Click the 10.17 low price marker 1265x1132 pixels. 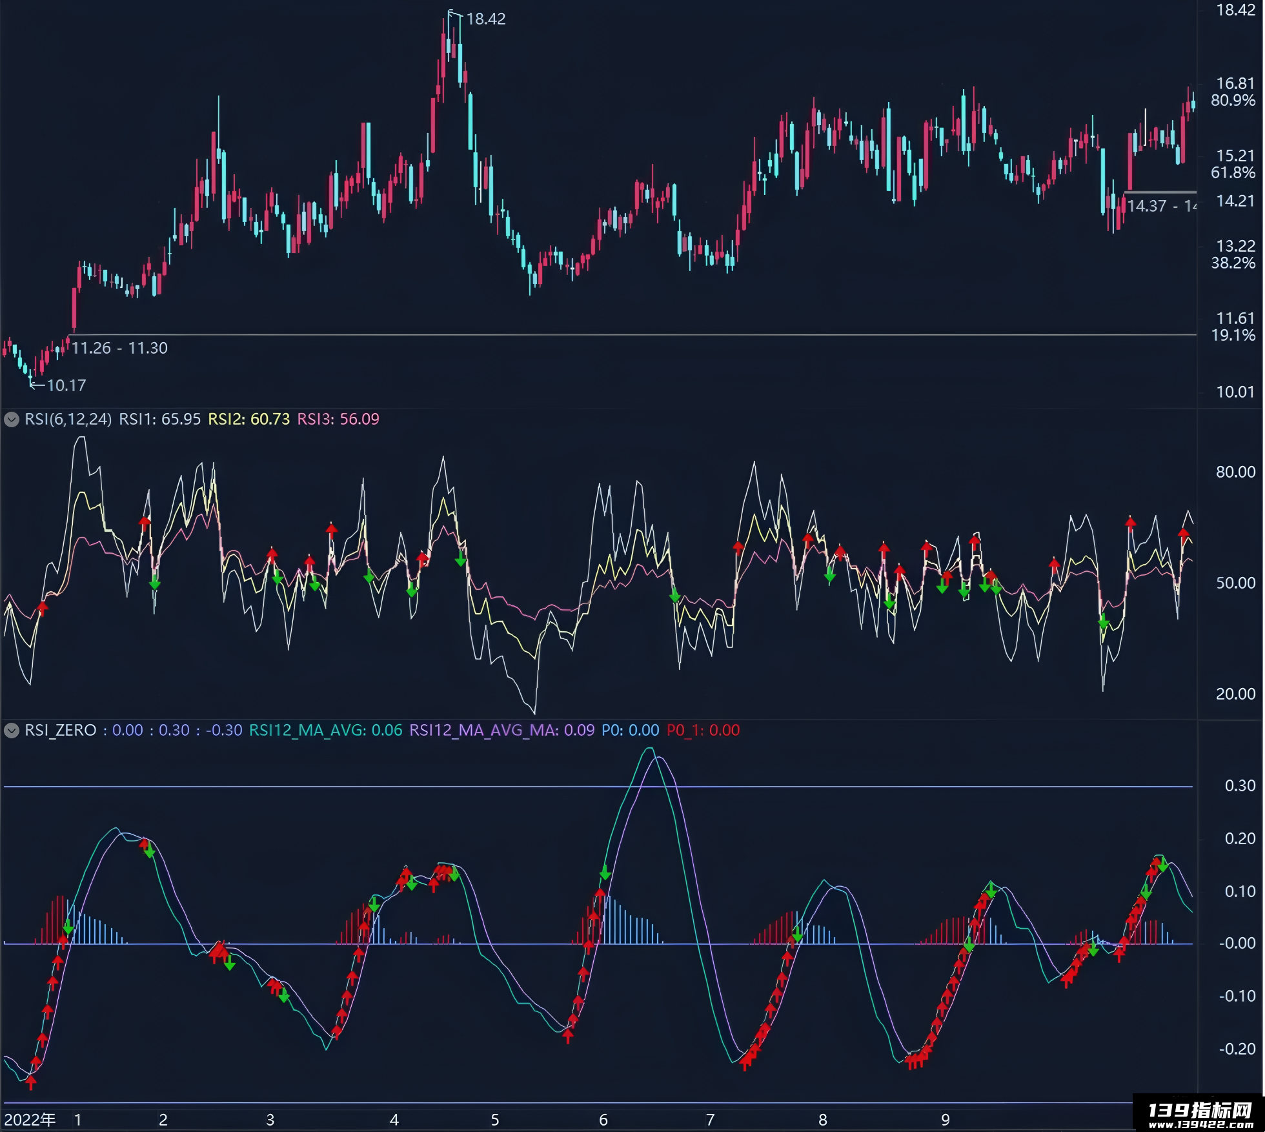pos(66,386)
